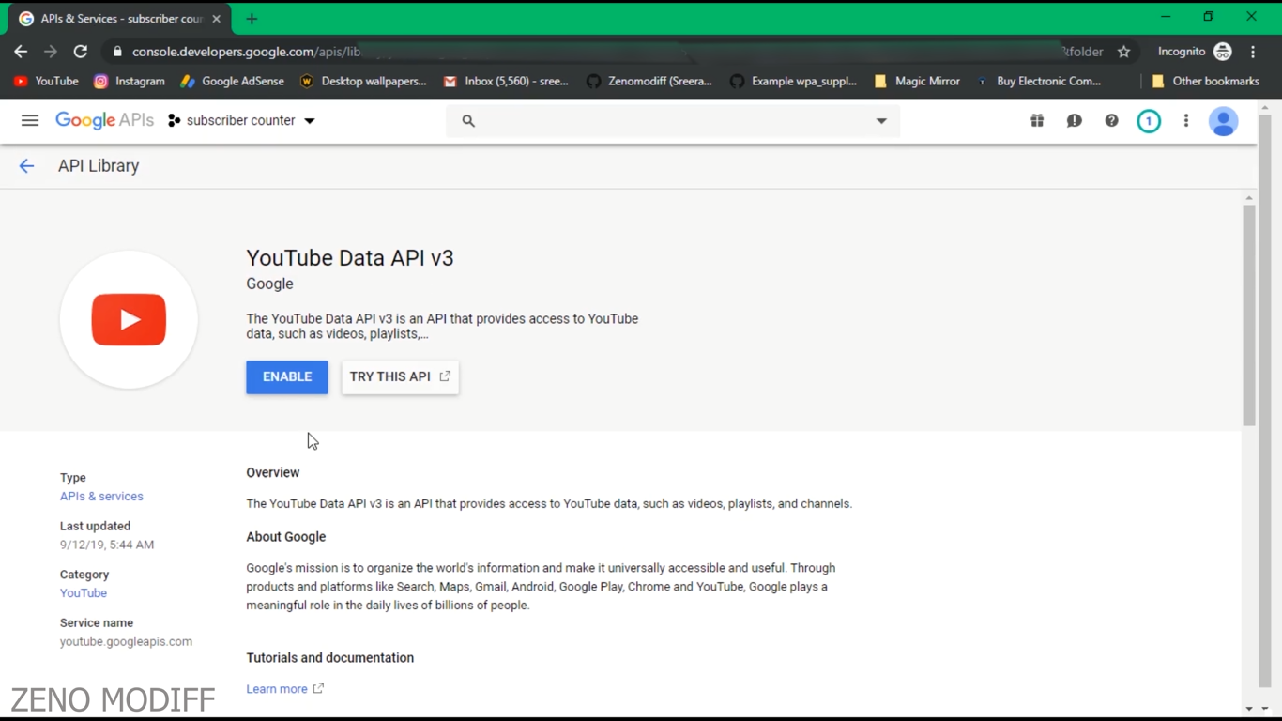Click the YouTube play logo thumbnail
Image resolution: width=1282 pixels, height=721 pixels.
click(x=129, y=319)
